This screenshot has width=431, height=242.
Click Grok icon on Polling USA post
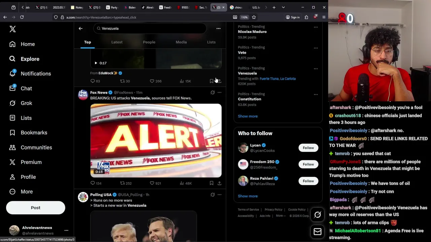pos(212,195)
